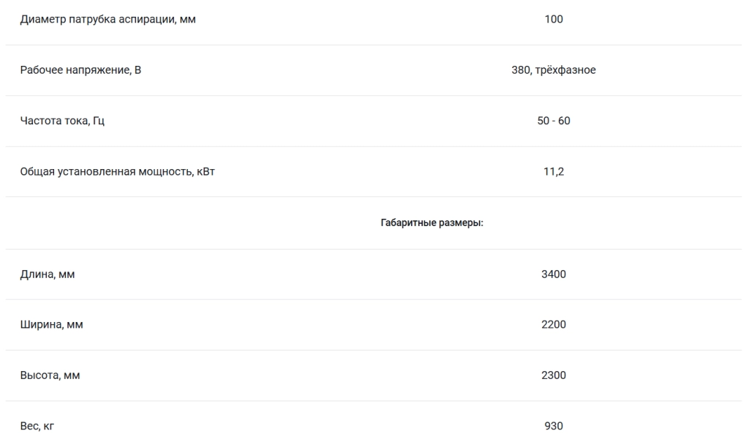
Task: Click the 'Габаритные размеры:' section header
Action: 432,223
